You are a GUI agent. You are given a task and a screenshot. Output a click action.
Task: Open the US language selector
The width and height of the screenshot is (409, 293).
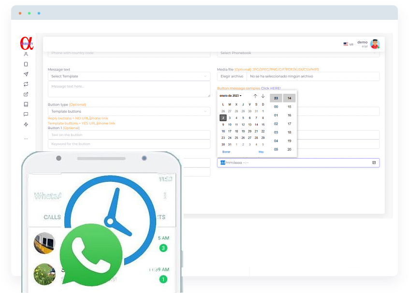pos(348,44)
